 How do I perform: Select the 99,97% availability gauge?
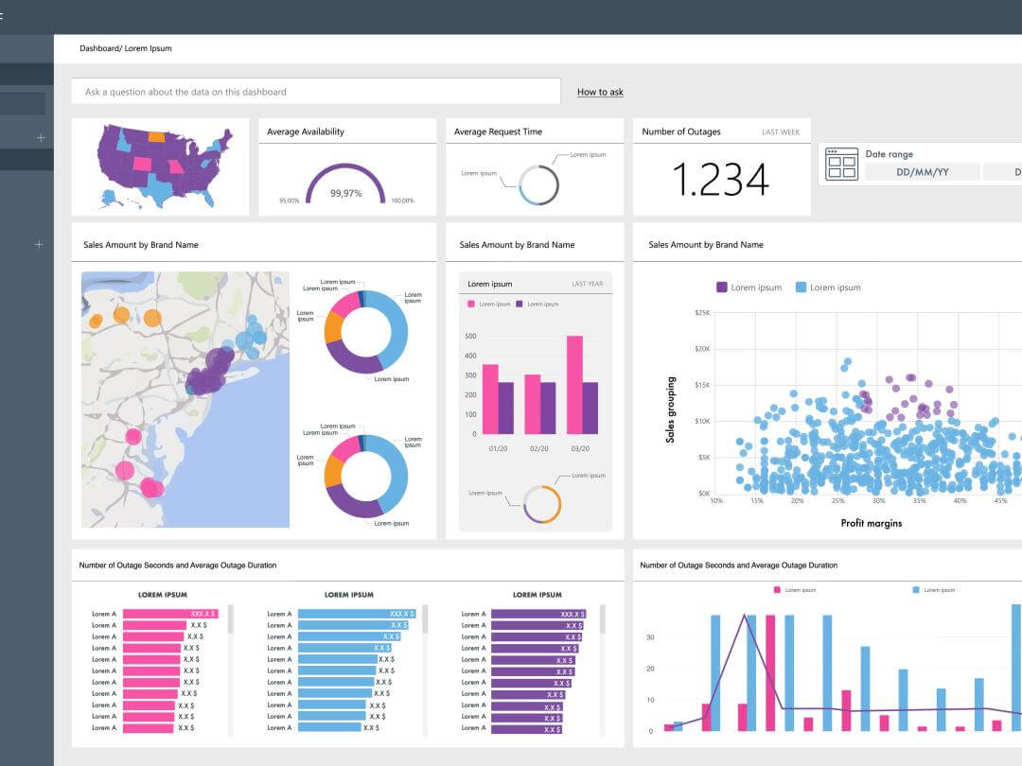[x=345, y=184]
